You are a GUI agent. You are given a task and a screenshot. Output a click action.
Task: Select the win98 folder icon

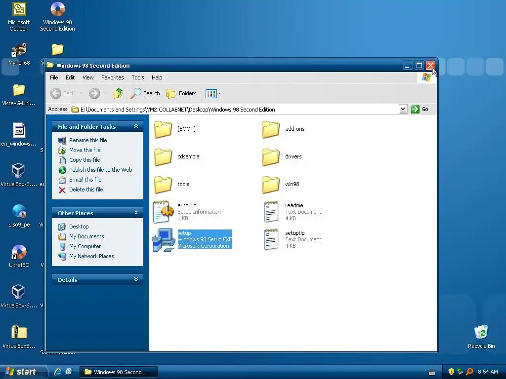[270, 185]
